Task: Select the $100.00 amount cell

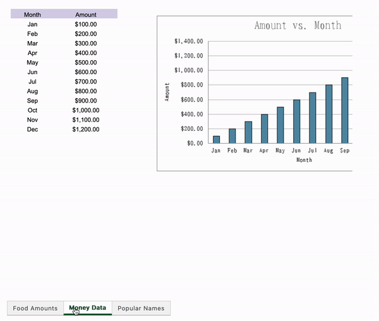Action: tap(86, 24)
